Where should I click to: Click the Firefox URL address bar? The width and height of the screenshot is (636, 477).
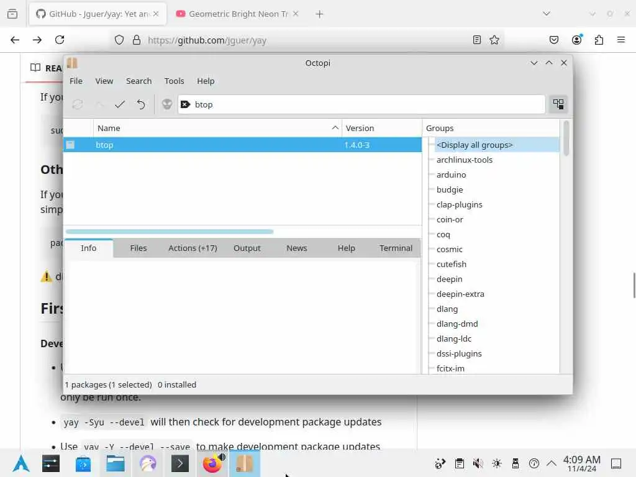(x=306, y=40)
